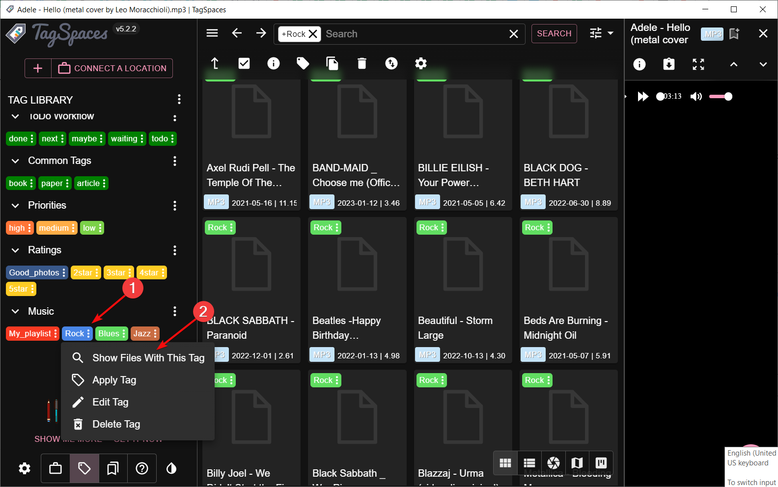The image size is (778, 487).
Task: Click the CONNECT A LOCATION button
Action: coord(112,68)
